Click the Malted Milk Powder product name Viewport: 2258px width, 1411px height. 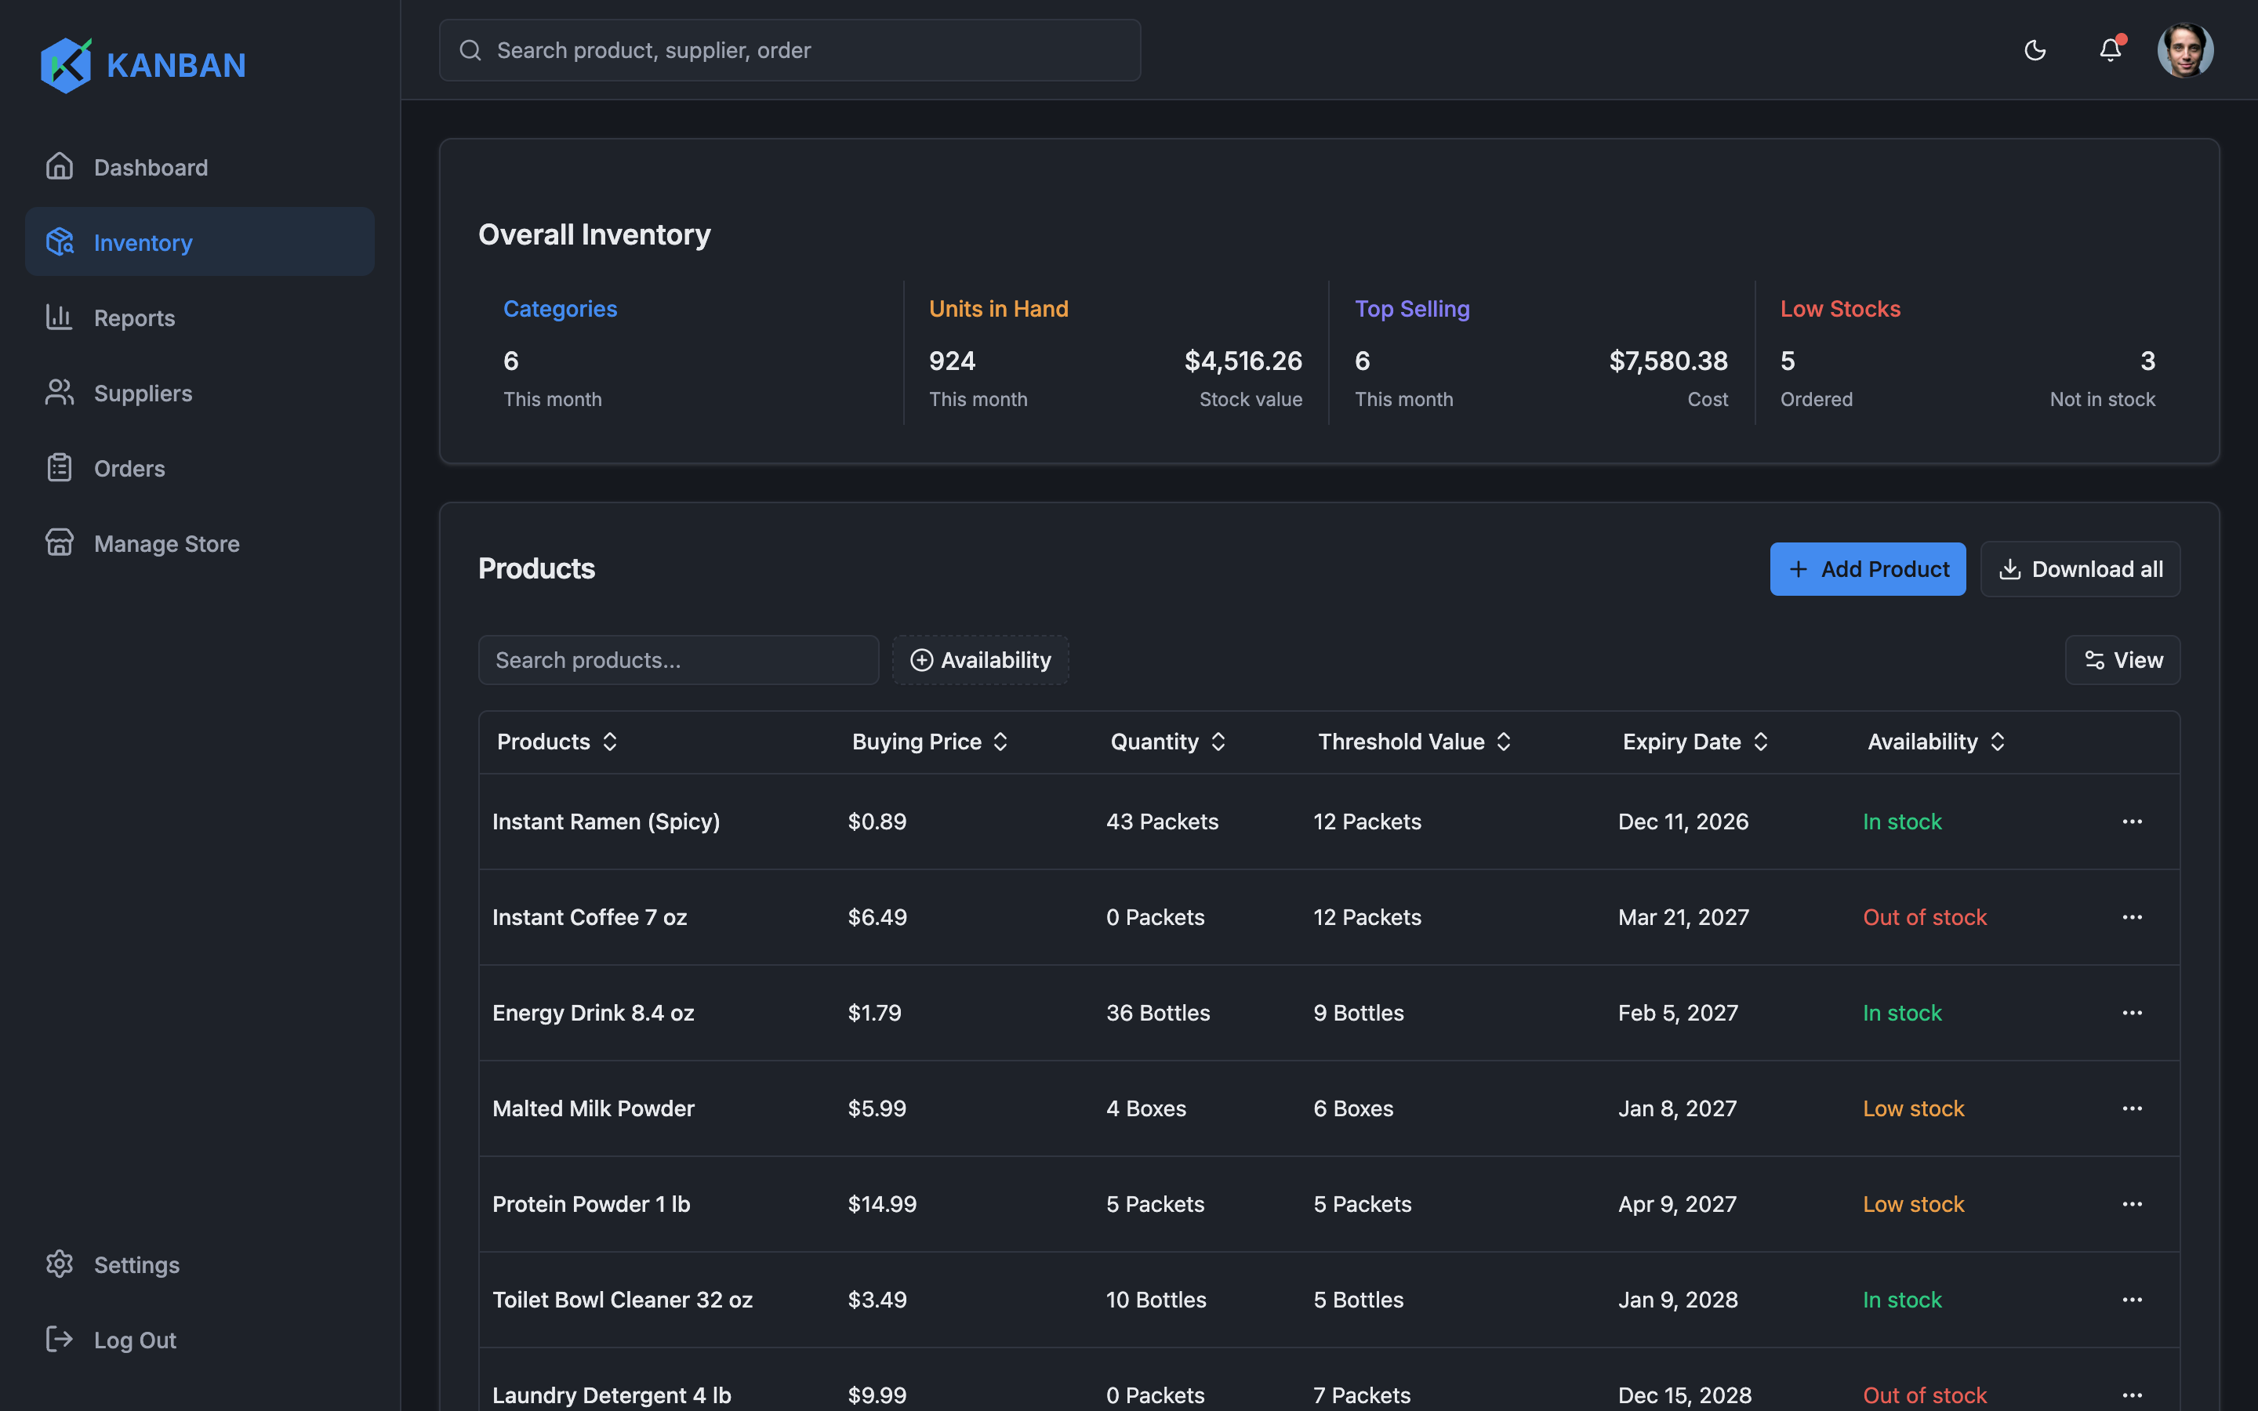594,1108
